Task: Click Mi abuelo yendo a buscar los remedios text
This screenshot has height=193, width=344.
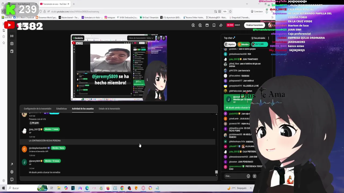Action: (45, 172)
